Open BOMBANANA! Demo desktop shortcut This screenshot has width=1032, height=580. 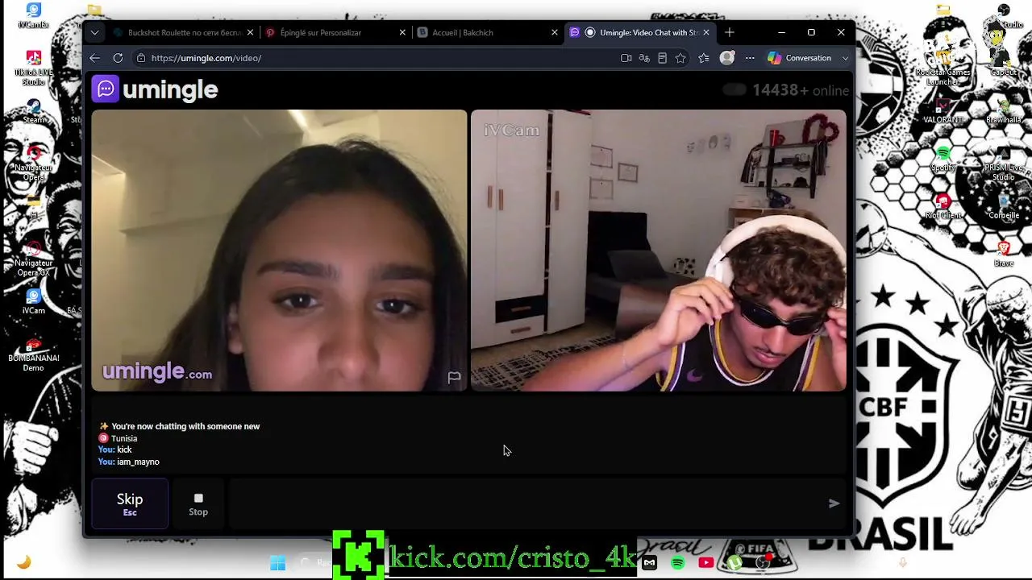click(x=34, y=354)
